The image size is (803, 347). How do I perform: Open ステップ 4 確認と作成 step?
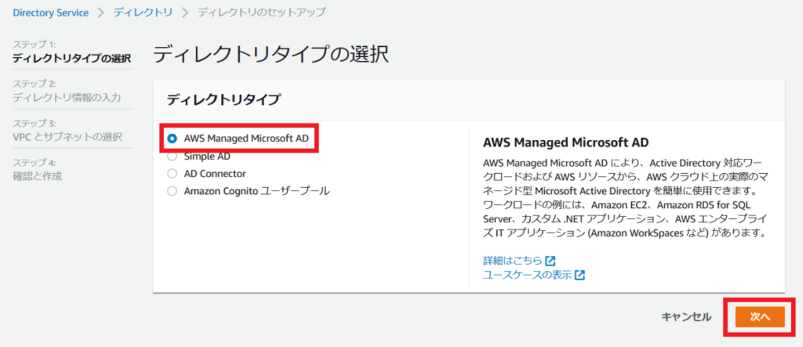click(37, 176)
